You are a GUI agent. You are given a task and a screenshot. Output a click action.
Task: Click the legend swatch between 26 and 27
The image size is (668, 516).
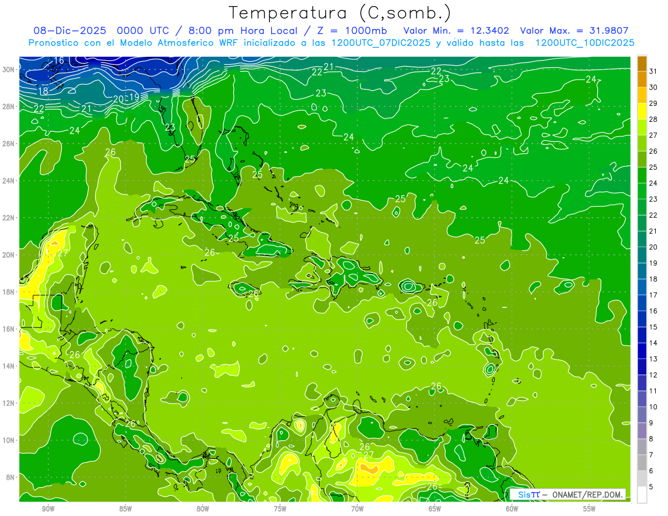(x=642, y=143)
